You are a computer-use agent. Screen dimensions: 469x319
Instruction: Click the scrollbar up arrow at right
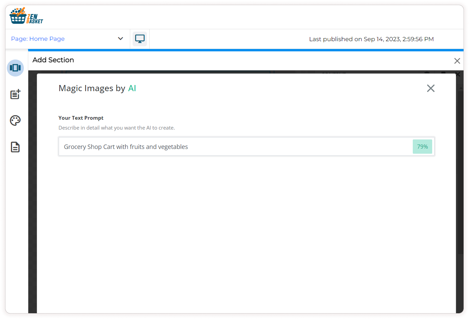[x=461, y=88]
